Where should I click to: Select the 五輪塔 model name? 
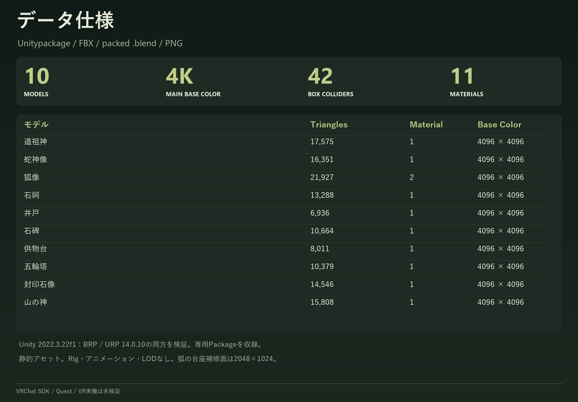(36, 266)
